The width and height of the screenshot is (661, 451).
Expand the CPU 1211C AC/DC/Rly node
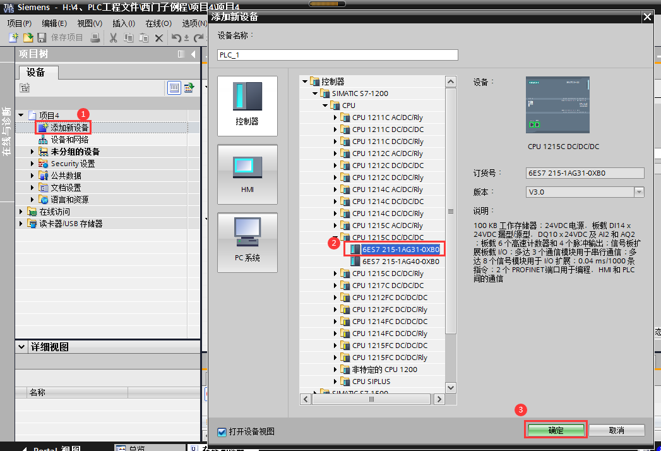(335, 117)
